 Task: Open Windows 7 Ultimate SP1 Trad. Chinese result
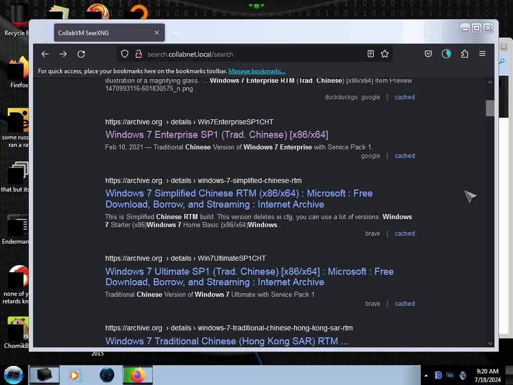249,277
